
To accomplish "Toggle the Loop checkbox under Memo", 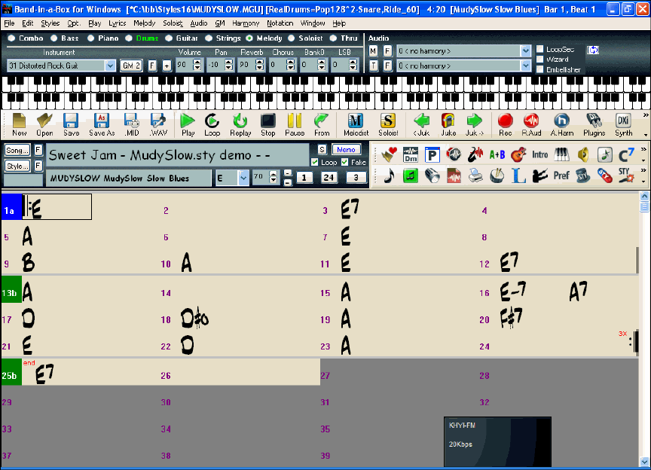I will [x=315, y=162].
